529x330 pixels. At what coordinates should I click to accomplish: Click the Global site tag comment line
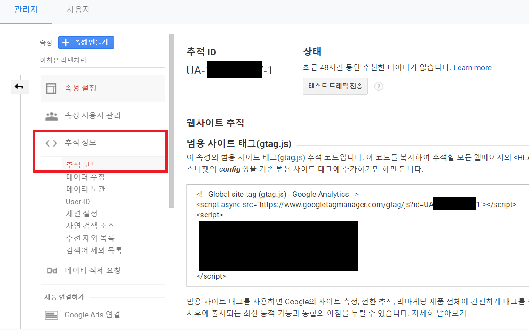[x=277, y=195]
